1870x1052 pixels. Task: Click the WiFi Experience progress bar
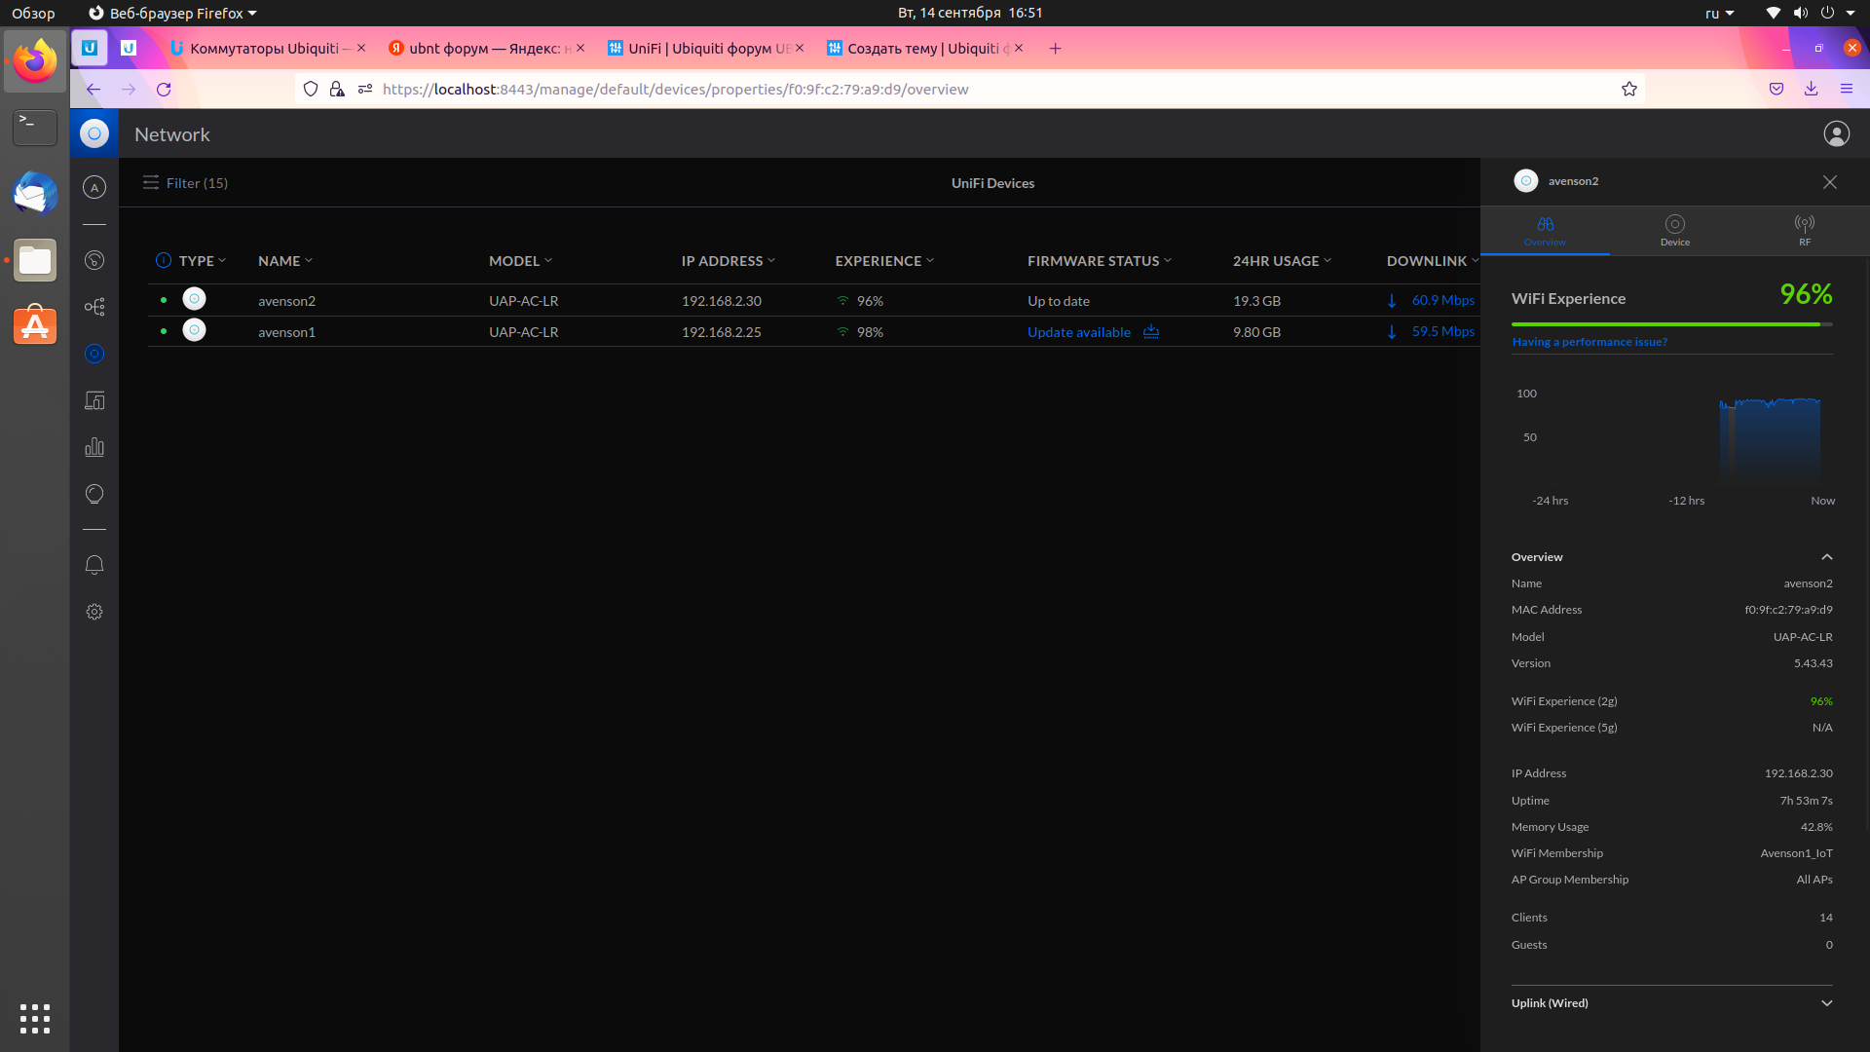(x=1672, y=324)
